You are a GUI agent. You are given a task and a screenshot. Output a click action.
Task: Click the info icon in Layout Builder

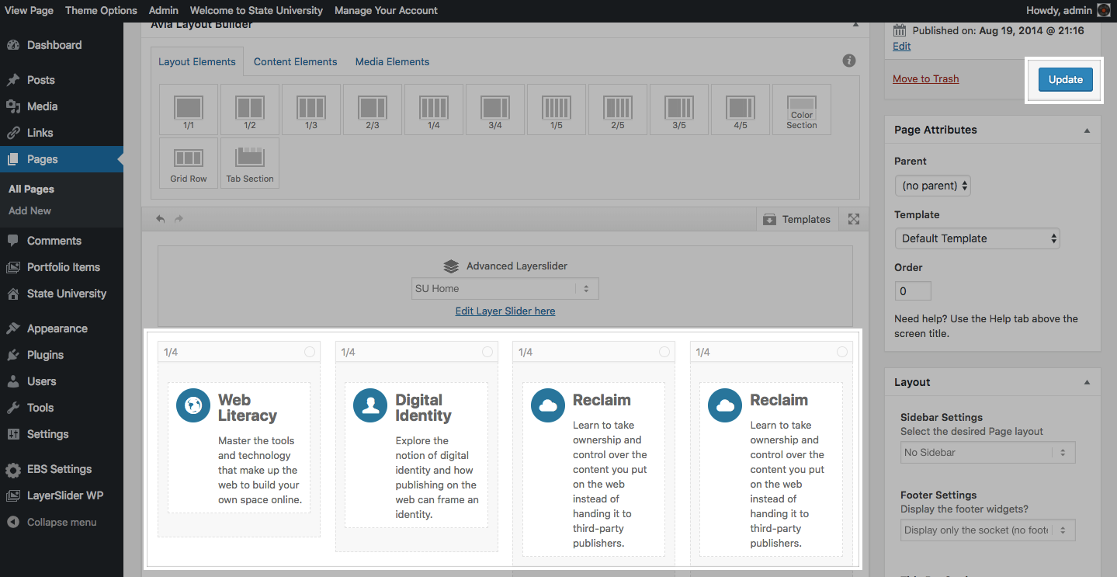[849, 61]
